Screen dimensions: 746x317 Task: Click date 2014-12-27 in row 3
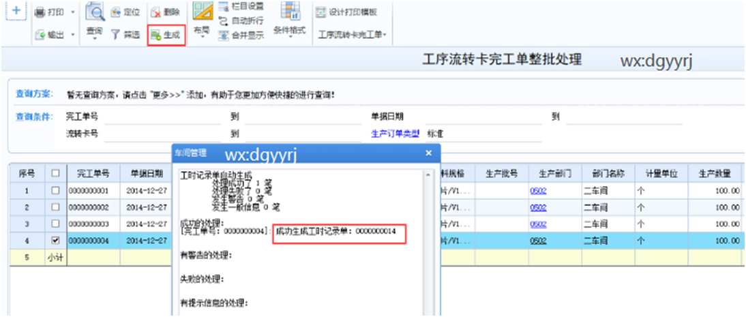tap(146, 224)
